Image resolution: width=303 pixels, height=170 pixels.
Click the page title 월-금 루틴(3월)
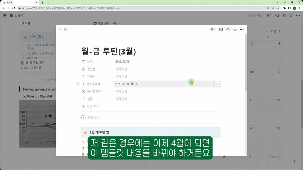109,51
